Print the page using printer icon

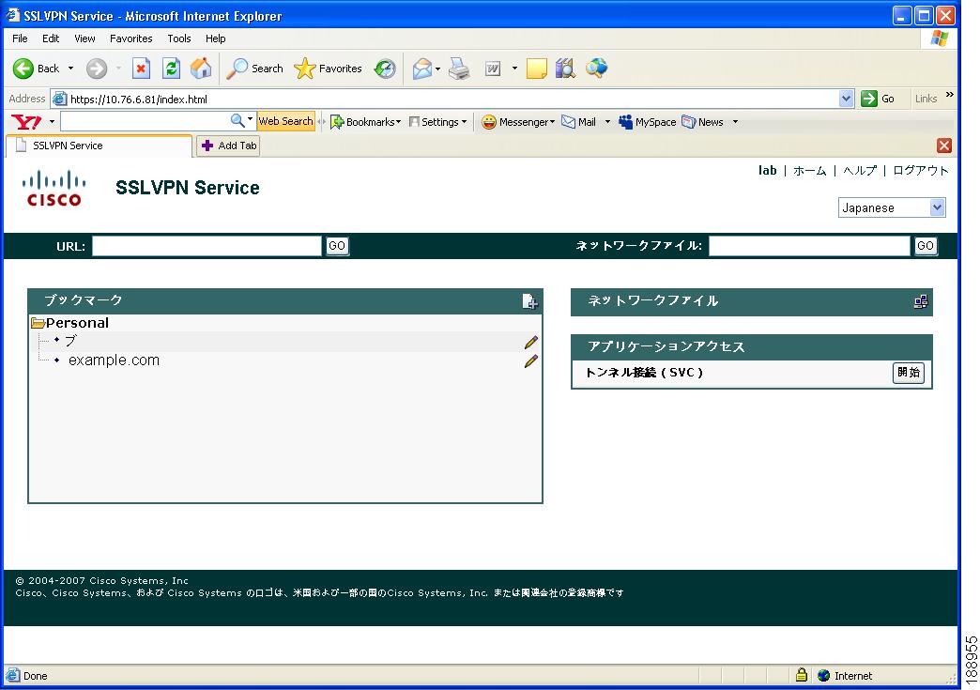[459, 69]
